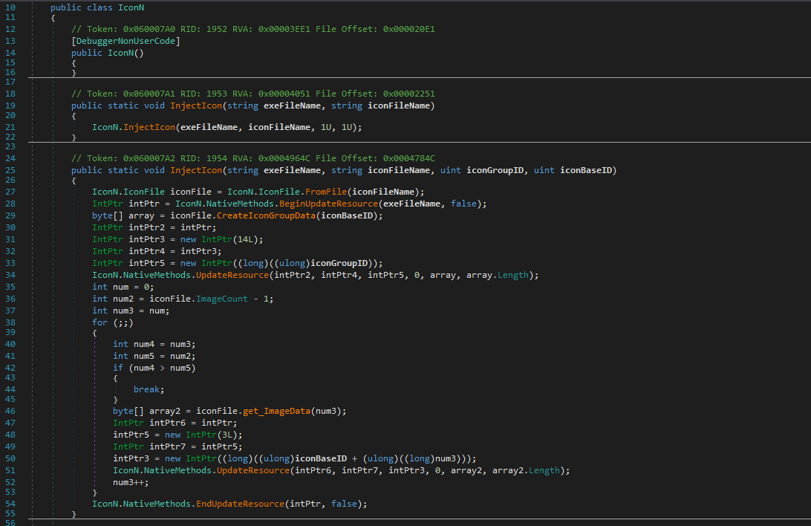Click InjectIcon method name on line 25
The width and height of the screenshot is (811, 526).
(x=195, y=170)
